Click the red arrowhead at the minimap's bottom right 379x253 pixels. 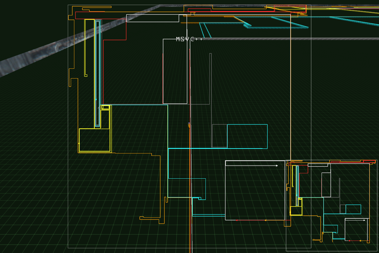tap(349, 241)
